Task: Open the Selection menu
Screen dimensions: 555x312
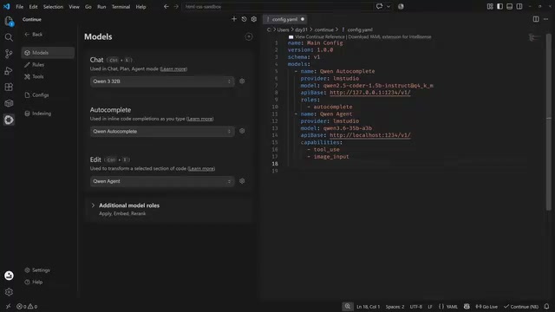Action: [x=53, y=7]
